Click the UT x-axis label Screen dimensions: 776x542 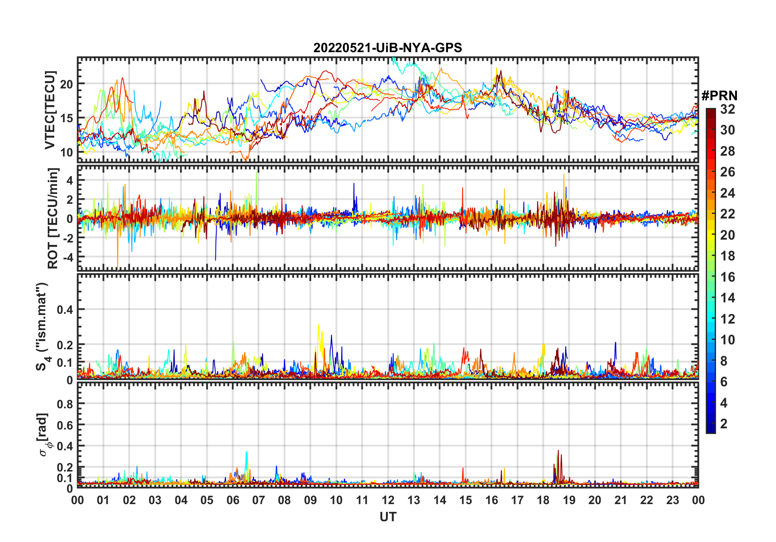coord(388,517)
